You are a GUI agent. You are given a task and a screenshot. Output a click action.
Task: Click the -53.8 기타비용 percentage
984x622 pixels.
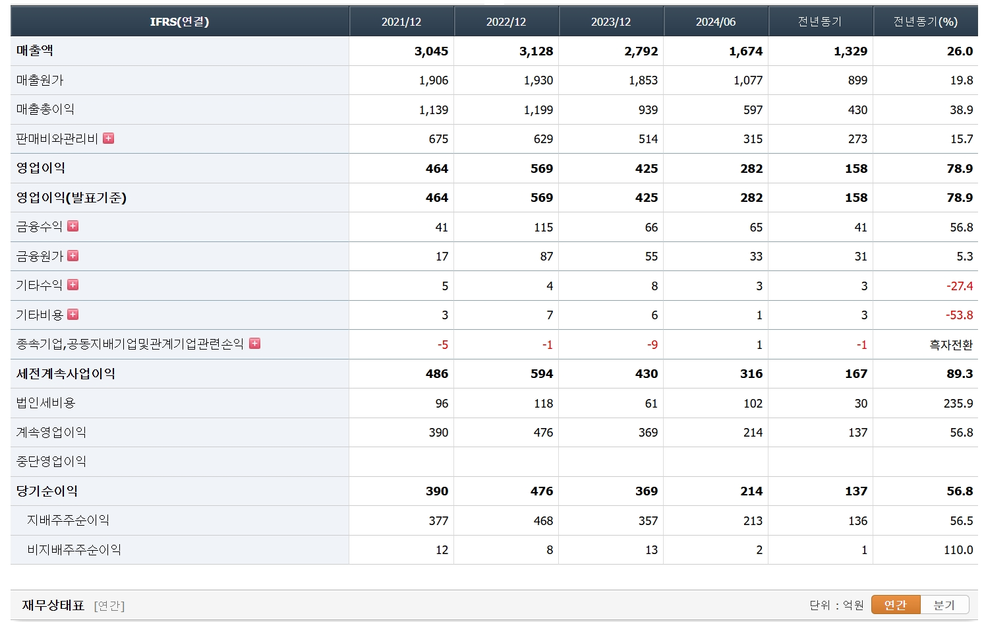pyautogui.click(x=960, y=315)
